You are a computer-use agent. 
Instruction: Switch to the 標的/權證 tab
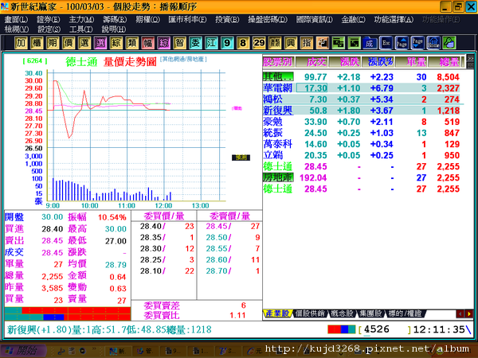[x=406, y=313]
